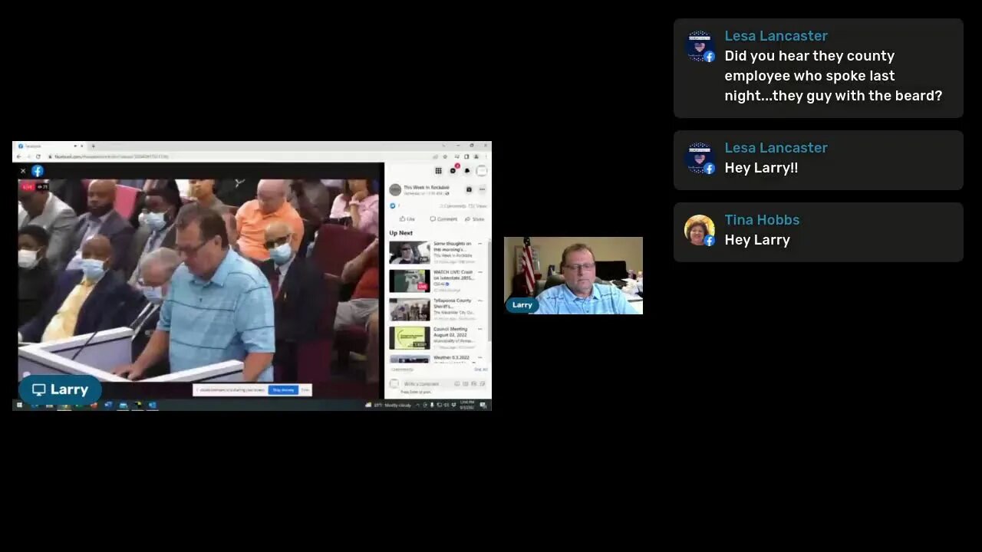
Task: Go back with the browser back arrow
Action: coord(19,156)
